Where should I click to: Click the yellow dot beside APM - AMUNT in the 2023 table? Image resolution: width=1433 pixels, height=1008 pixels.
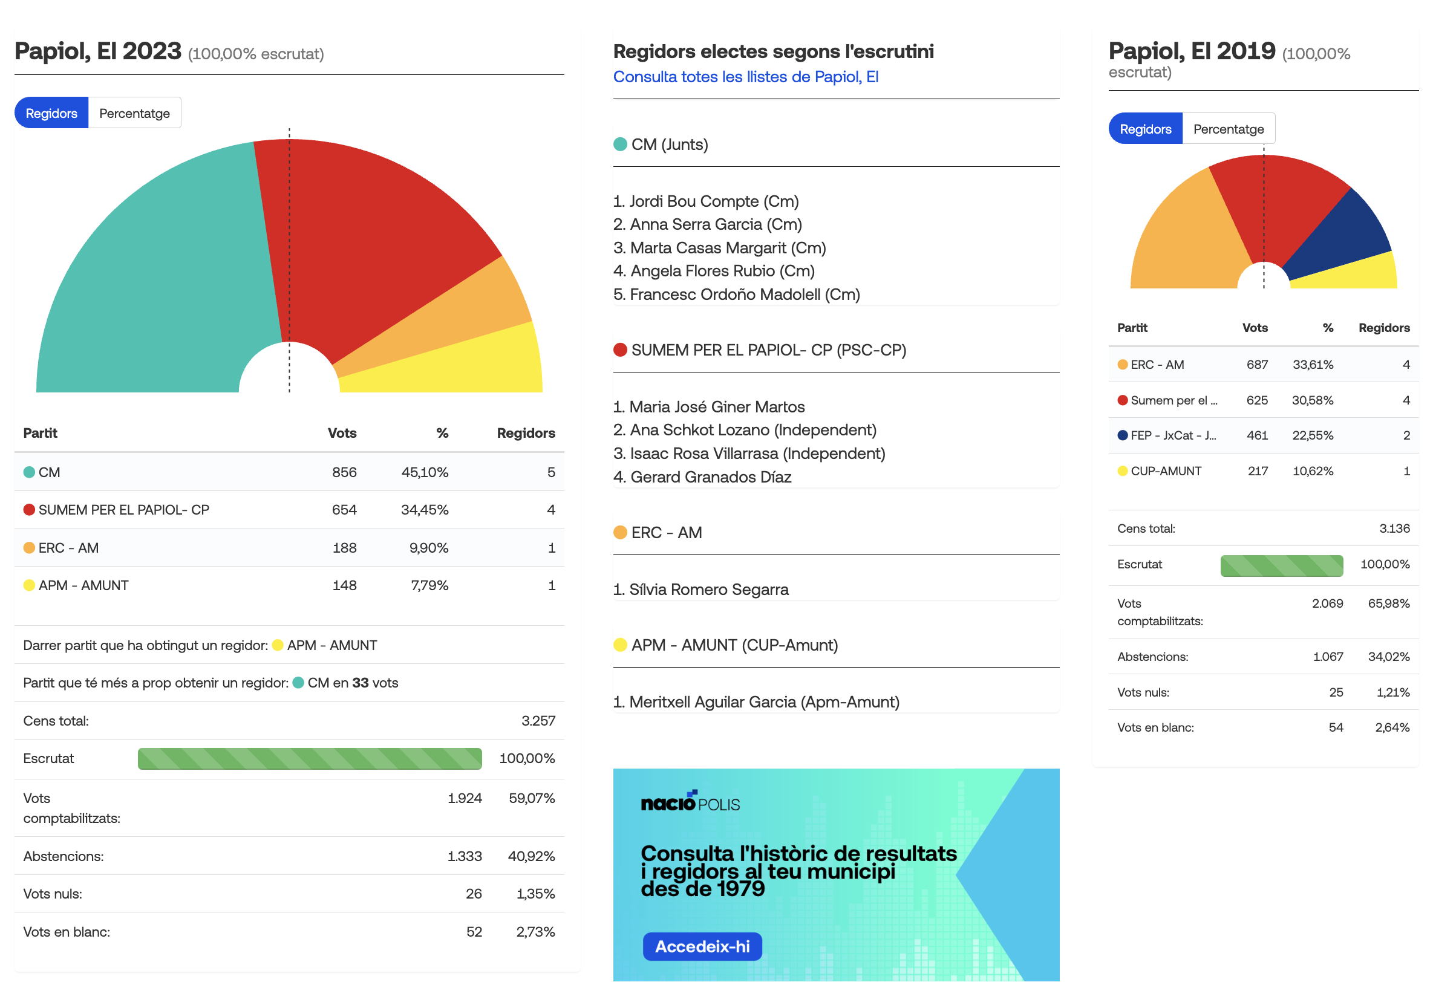coord(28,585)
